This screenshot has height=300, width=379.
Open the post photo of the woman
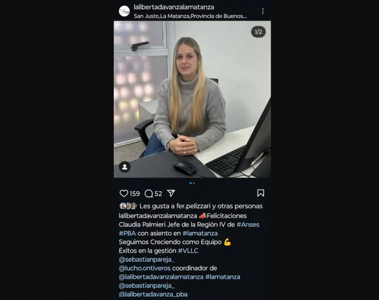(192, 99)
